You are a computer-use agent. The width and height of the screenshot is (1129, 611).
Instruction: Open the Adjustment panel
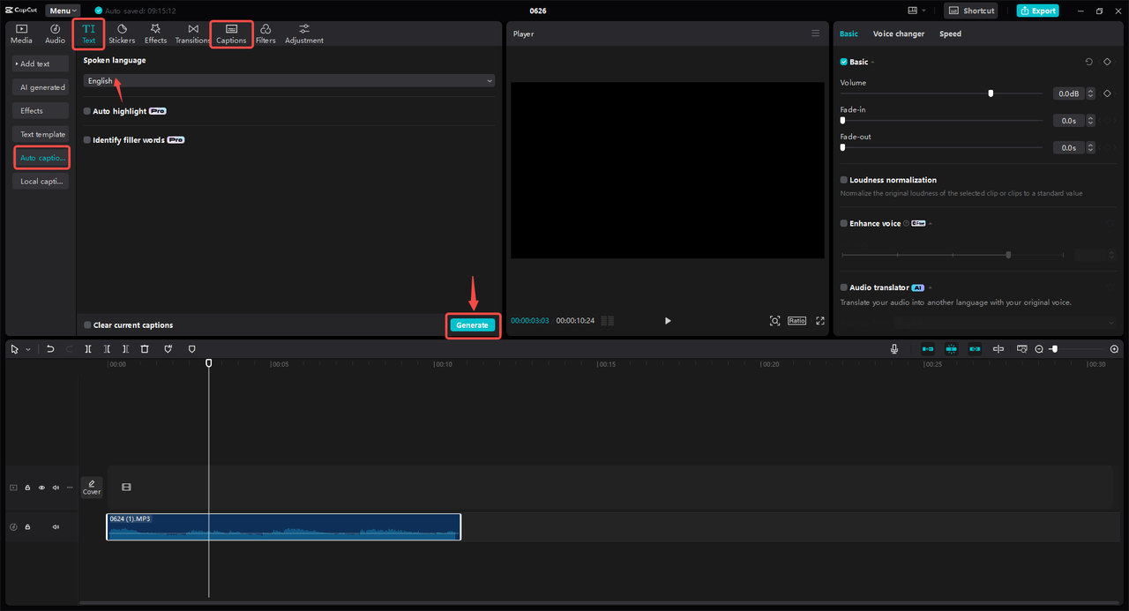point(304,34)
